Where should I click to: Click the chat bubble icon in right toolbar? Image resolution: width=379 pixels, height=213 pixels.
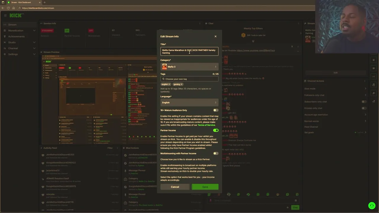click(x=374, y=68)
